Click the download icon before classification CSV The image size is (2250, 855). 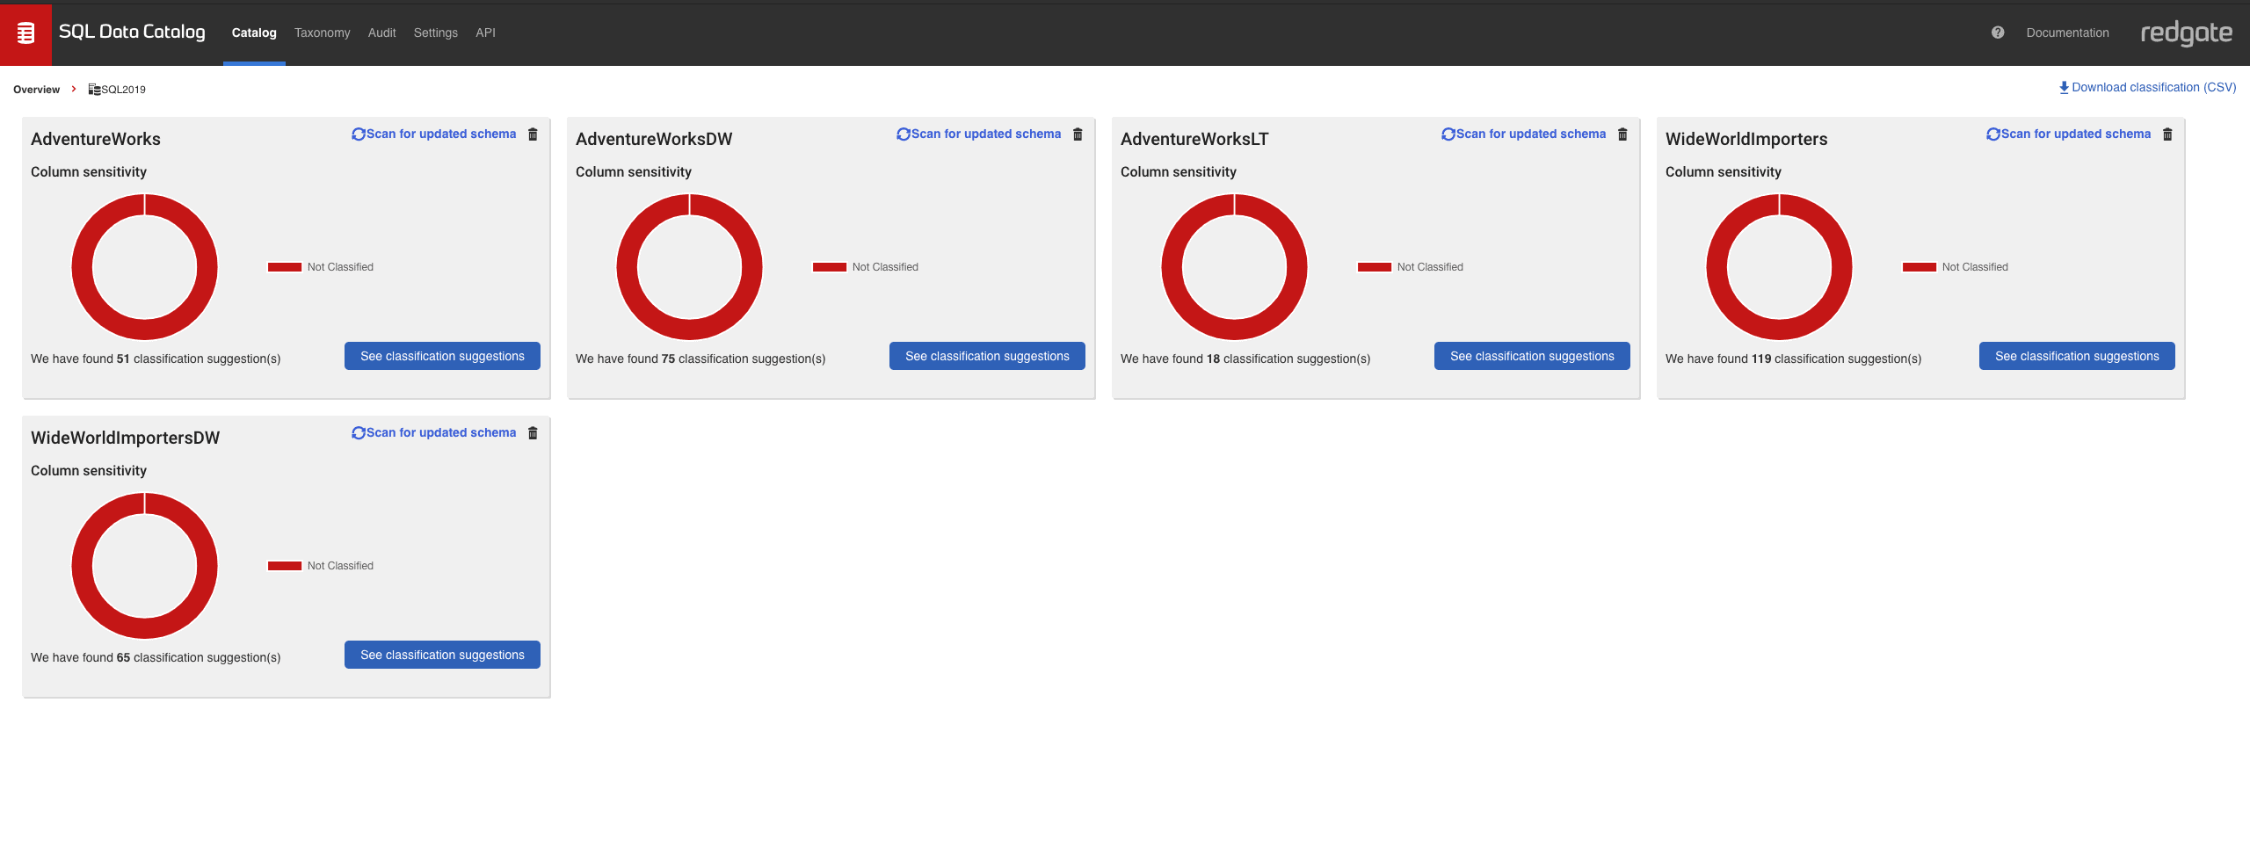coord(2064,87)
